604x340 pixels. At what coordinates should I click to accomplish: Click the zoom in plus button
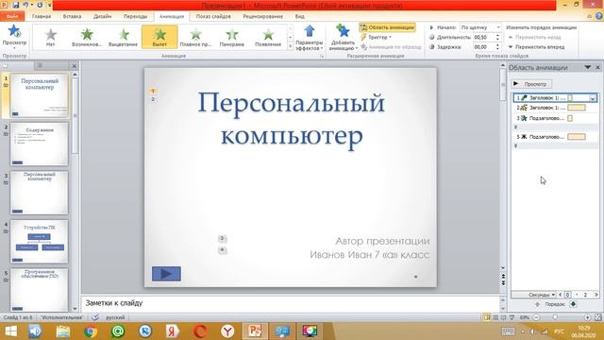(587, 317)
